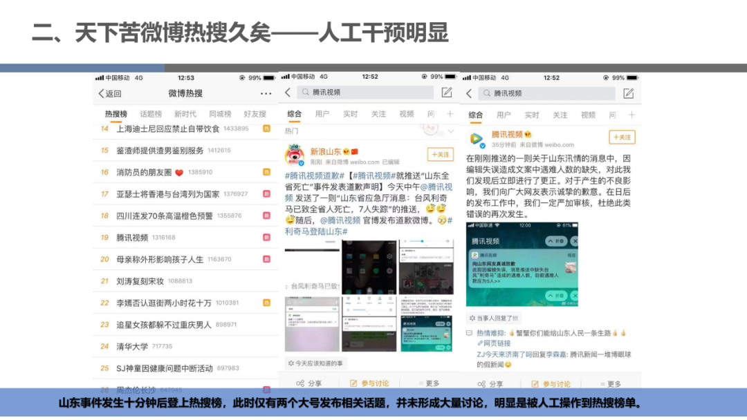This screenshot has height=420, width=747.
Task: Open the 腾讯视频 account avatar
Action: click(477, 139)
